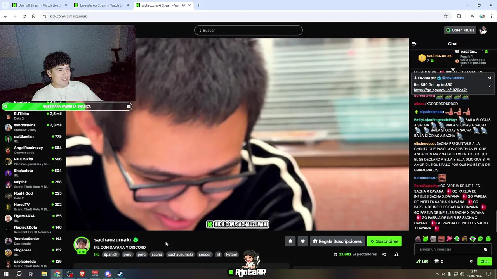Open BUTIsito channel in sidebar
Image resolution: width=497 pixels, height=279 pixels.
click(x=33, y=116)
